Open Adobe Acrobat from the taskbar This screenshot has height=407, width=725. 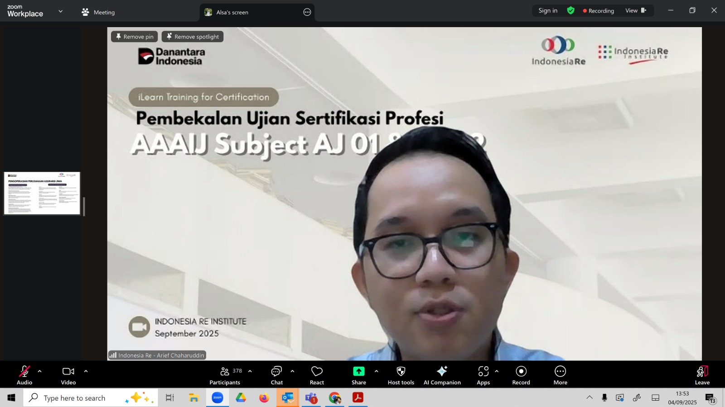[358, 398]
